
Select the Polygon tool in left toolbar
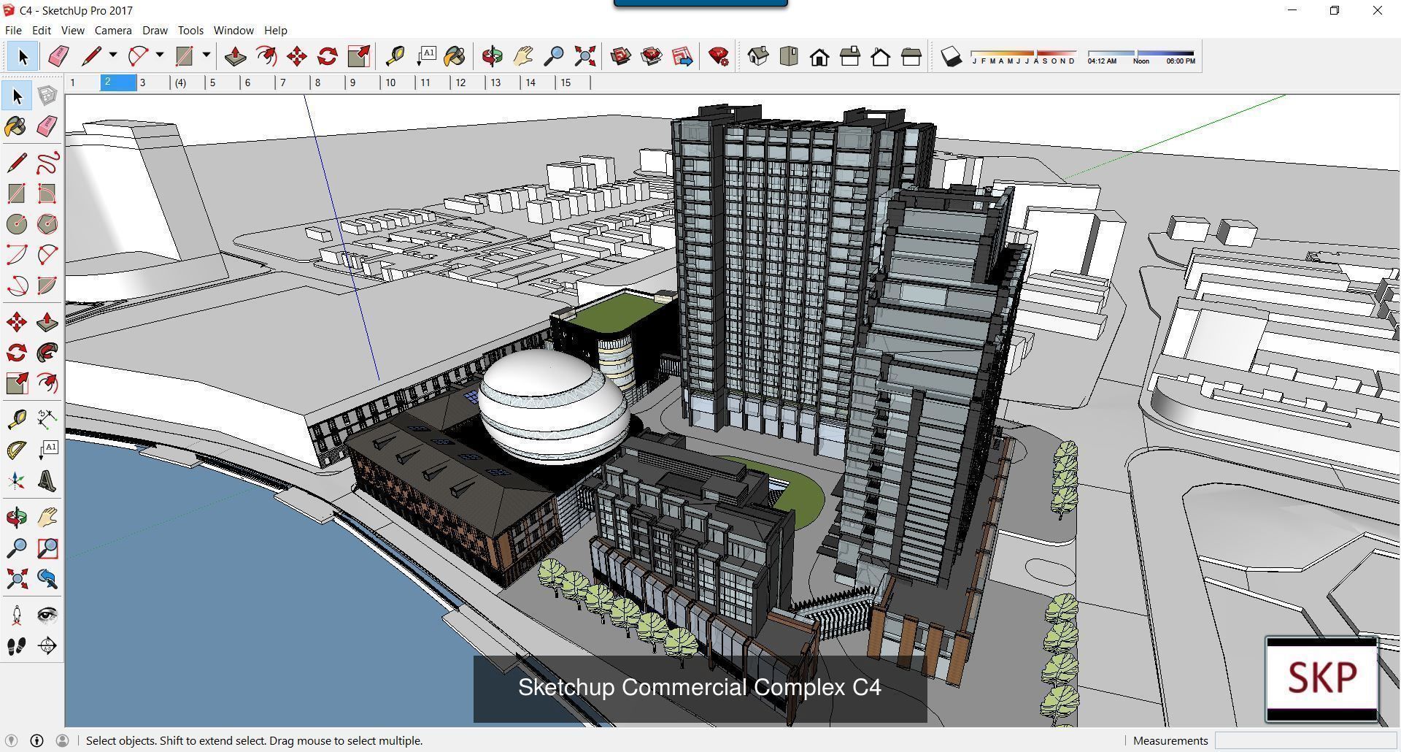point(47,224)
